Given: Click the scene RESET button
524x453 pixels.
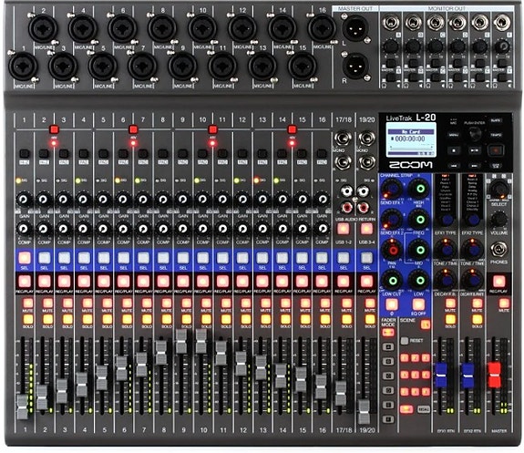Looking at the screenshot, I should [405, 341].
